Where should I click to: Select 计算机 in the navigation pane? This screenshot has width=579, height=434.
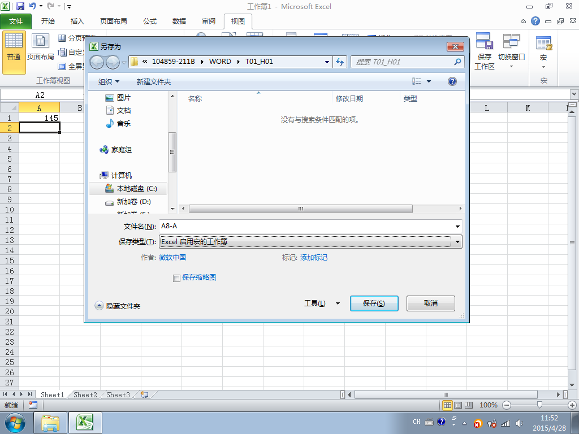point(115,175)
